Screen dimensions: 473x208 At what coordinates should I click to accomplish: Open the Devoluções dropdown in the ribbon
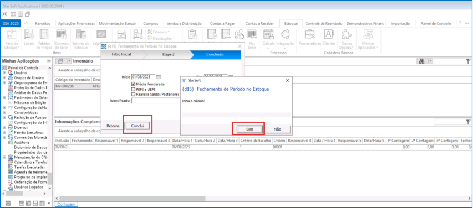[160, 38]
